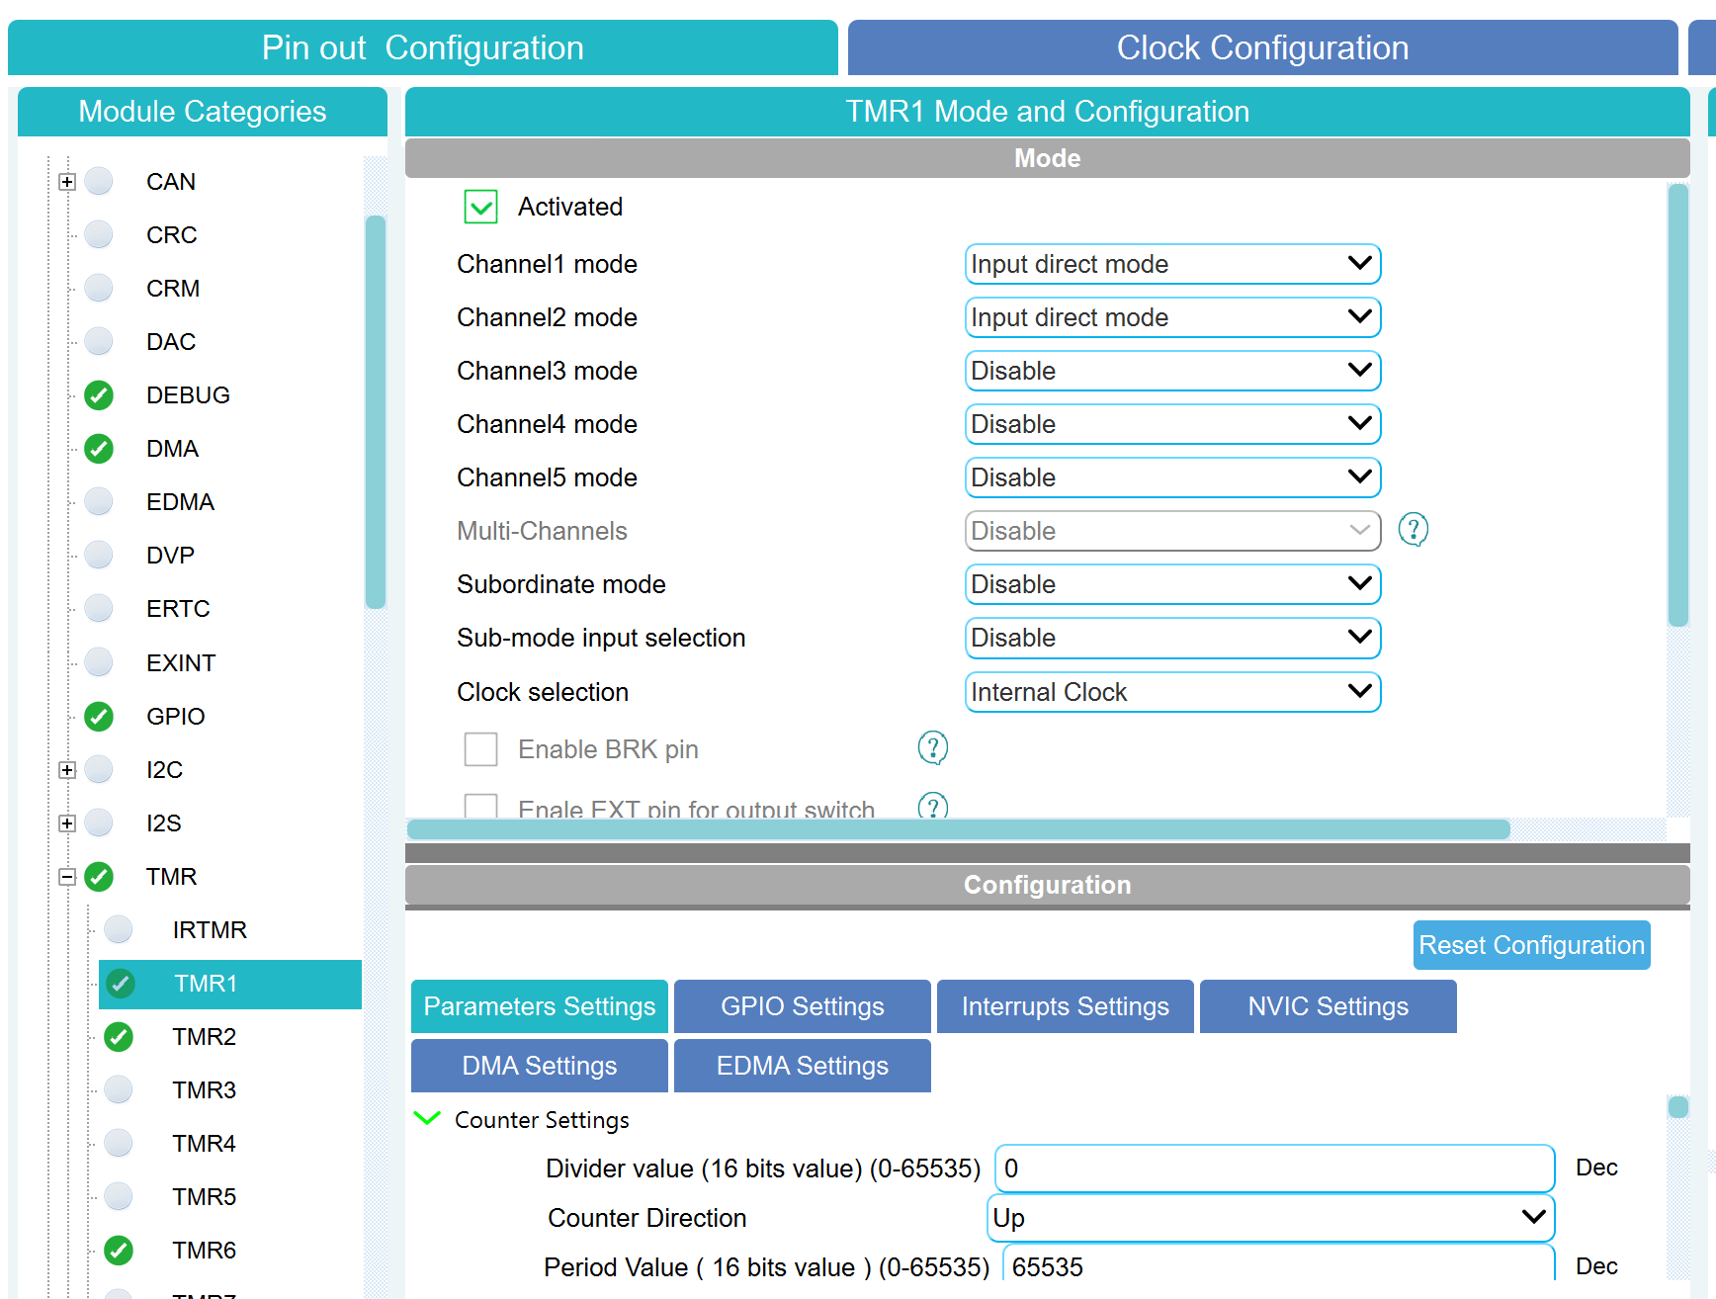The height and width of the screenshot is (1299, 1716).
Task: Click the I2S module status circle icon
Action: pyautogui.click(x=99, y=823)
